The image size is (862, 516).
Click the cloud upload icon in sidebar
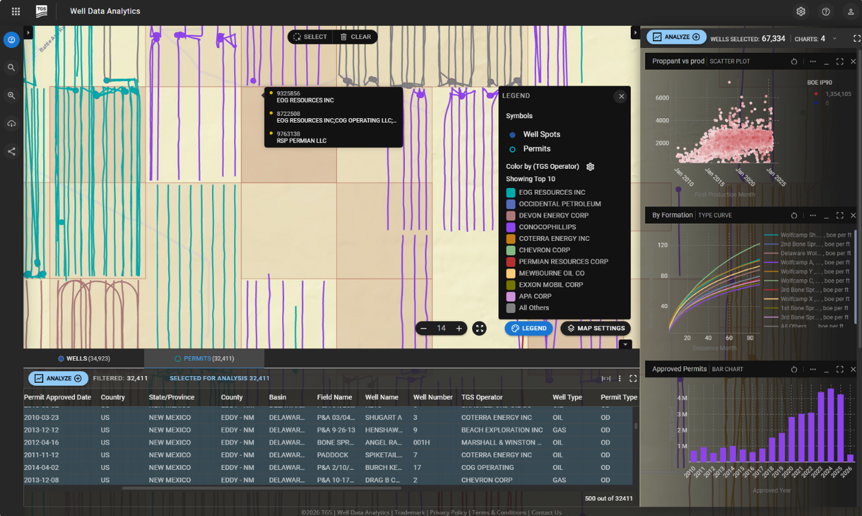pyautogui.click(x=12, y=124)
